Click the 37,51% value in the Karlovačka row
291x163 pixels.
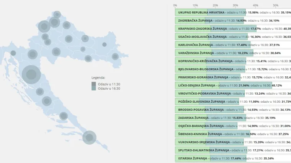[x=274, y=45]
